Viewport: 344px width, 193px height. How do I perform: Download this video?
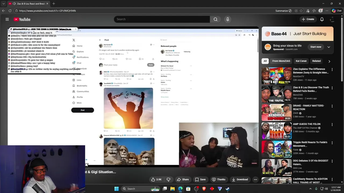(240, 179)
